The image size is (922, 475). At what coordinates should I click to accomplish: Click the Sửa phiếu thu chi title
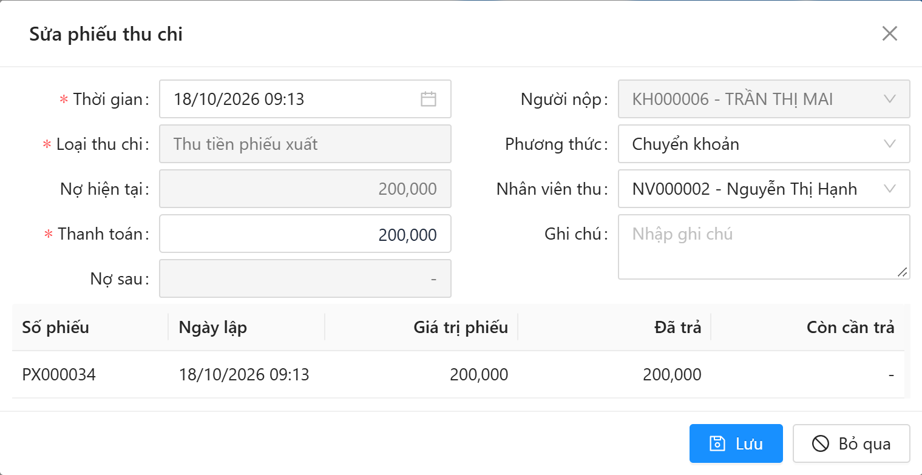106,34
